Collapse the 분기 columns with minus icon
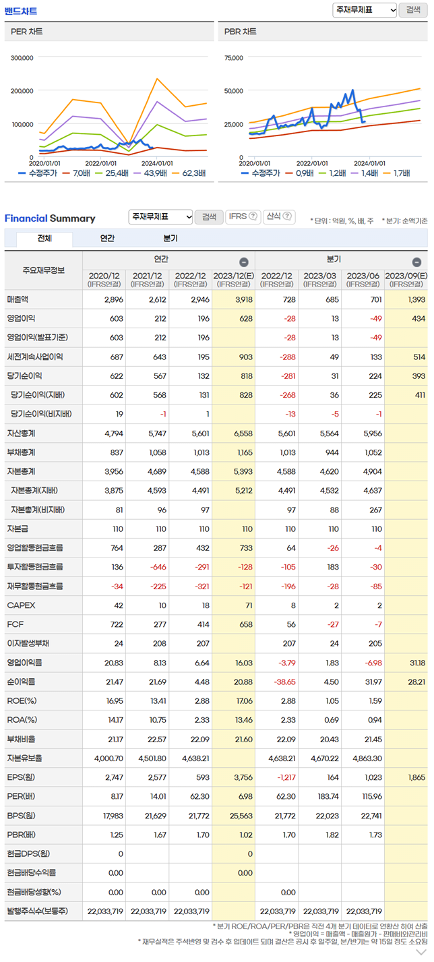This screenshot has width=434, height=962. point(416,262)
